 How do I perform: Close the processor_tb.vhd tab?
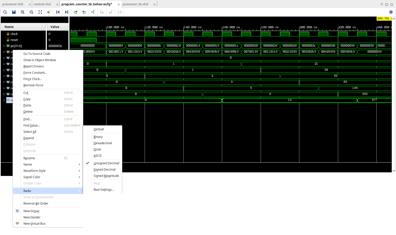154,4
